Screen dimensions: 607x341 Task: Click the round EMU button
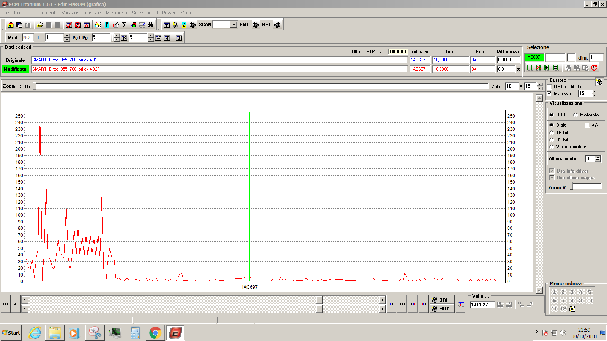point(256,25)
